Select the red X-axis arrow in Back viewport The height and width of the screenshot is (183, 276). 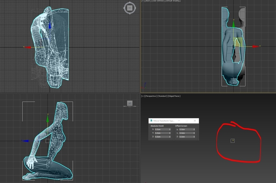tap(255, 46)
